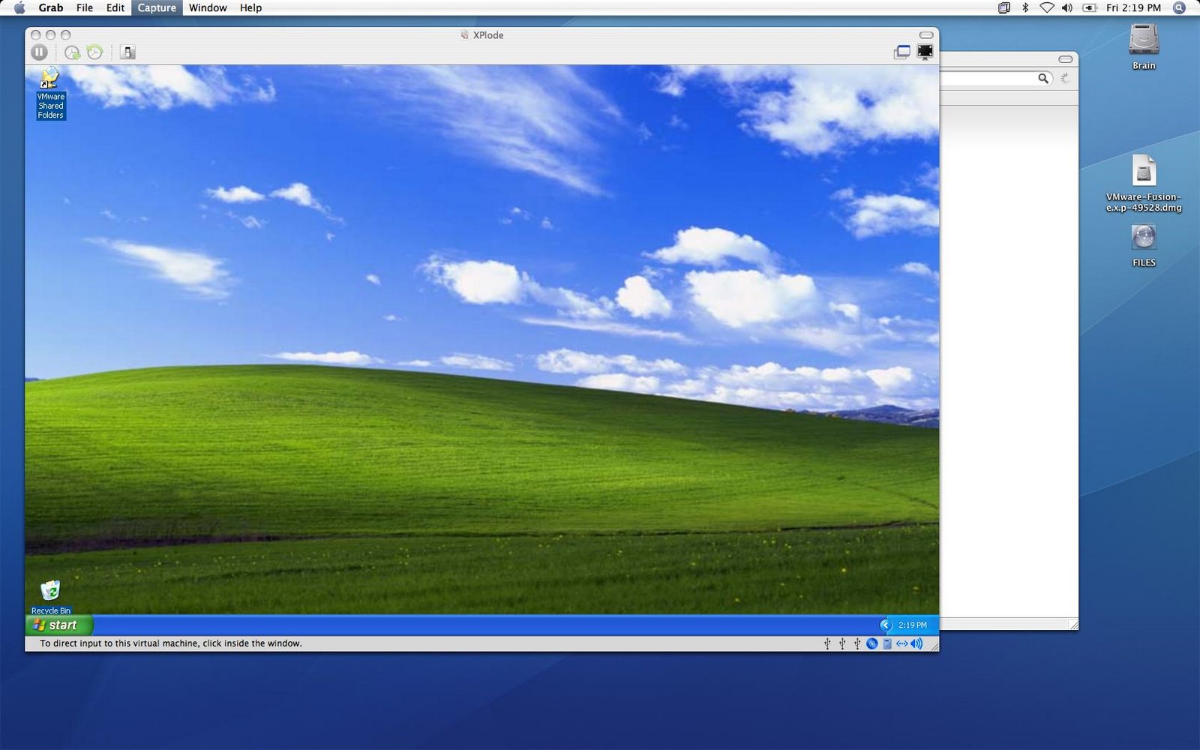
Task: Enter full screen mode with the monitor icon
Action: 925,52
